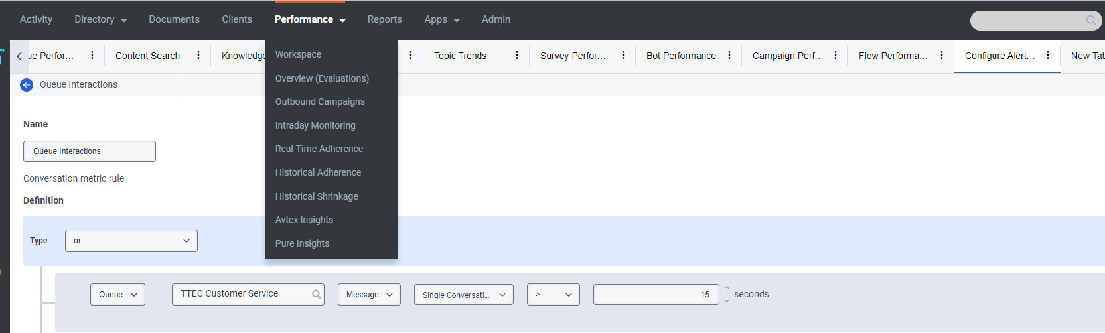Choose Historical Shrinkage menu entry
This screenshot has height=333, width=1105.
317,196
